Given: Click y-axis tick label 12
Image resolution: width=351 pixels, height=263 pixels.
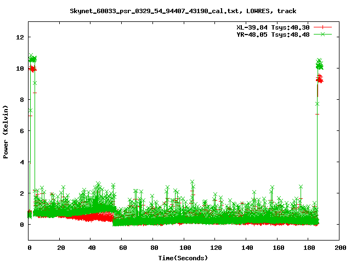Looking at the screenshot, I should [x=20, y=37].
